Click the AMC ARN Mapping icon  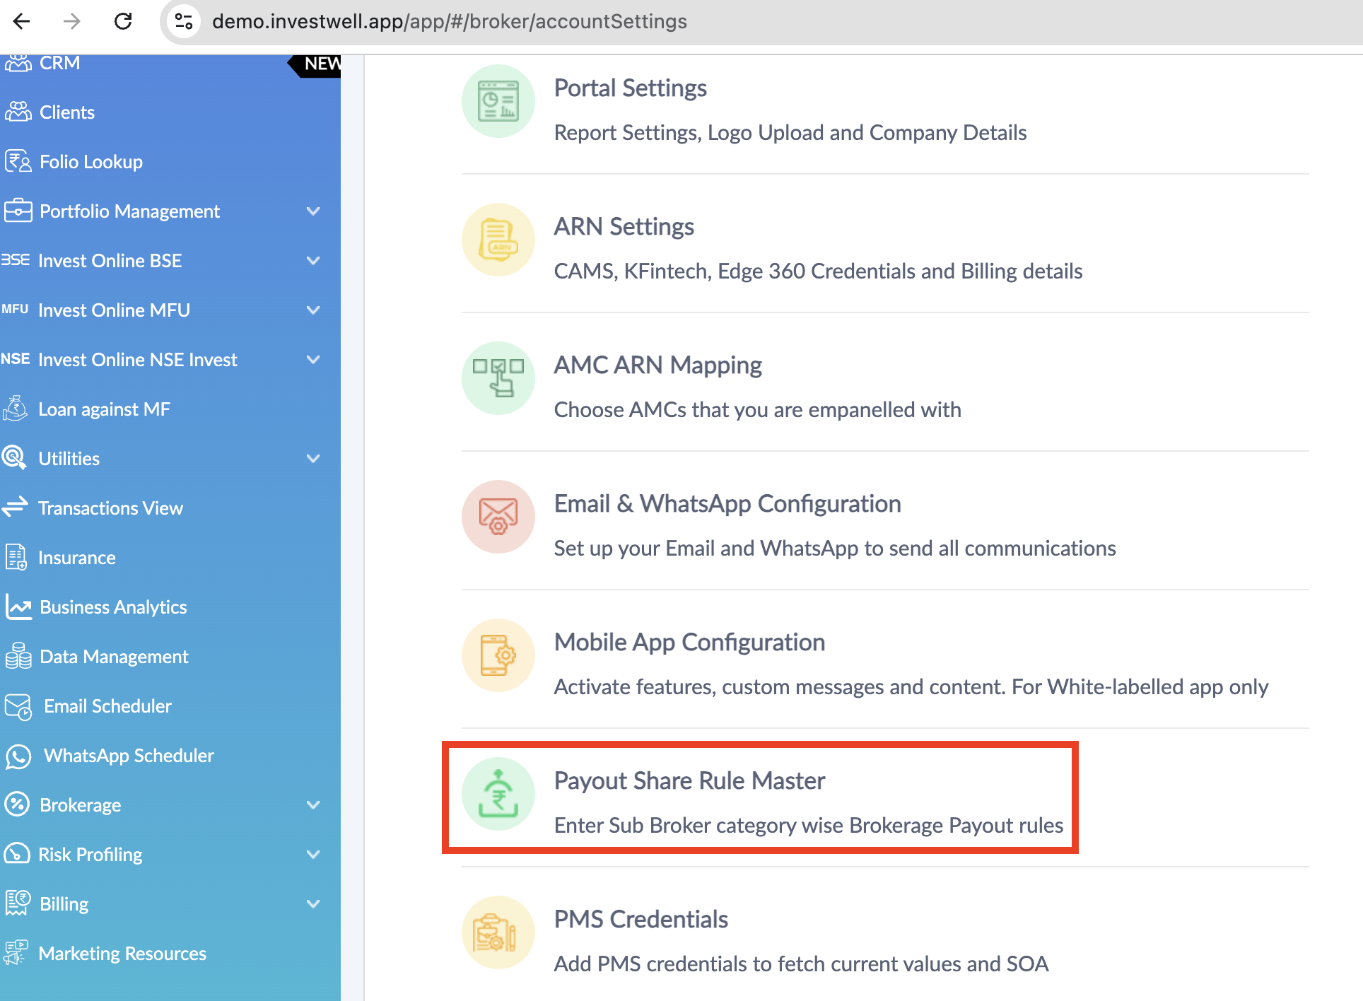498,378
